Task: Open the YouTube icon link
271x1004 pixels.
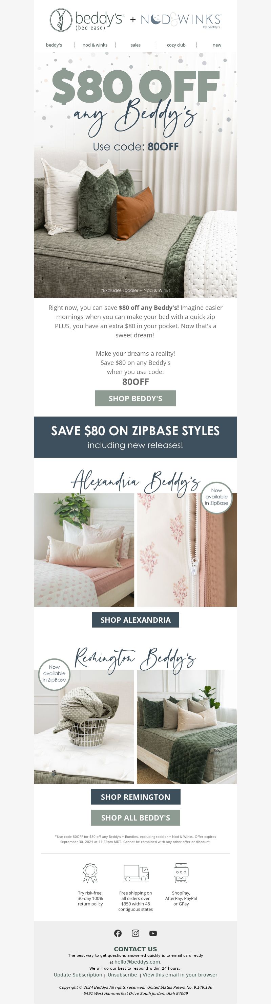Action: (153, 933)
